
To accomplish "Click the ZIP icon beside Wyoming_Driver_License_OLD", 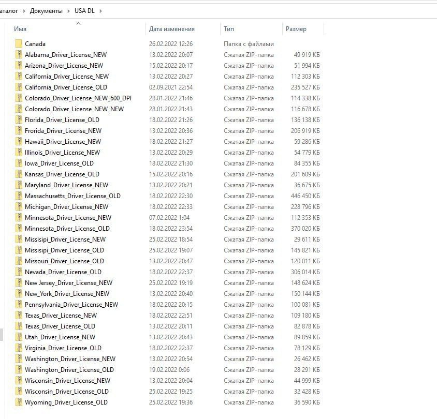I will [x=19, y=402].
